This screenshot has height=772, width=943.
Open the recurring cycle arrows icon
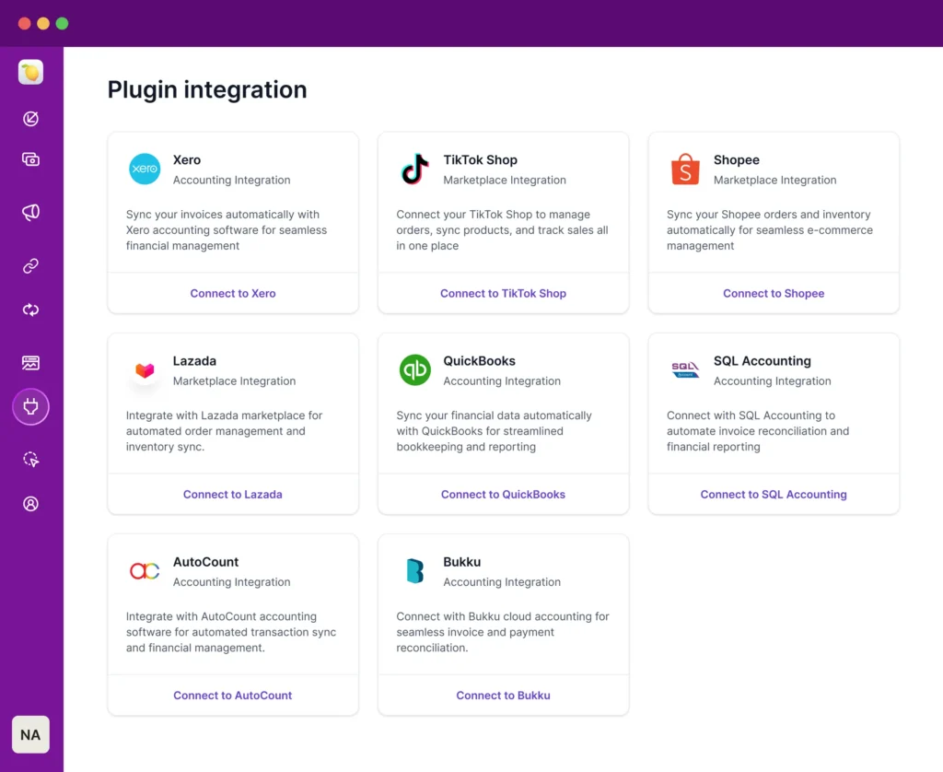(x=30, y=310)
